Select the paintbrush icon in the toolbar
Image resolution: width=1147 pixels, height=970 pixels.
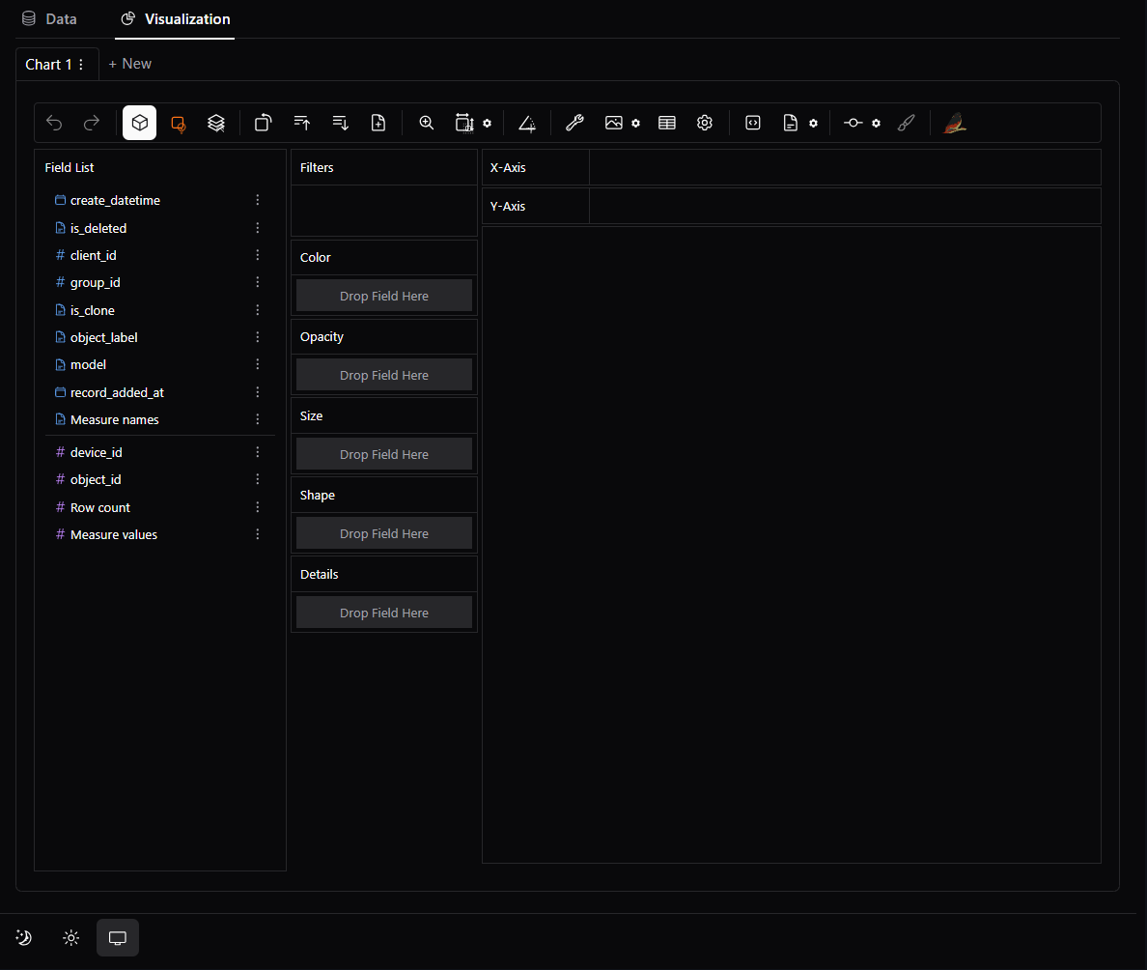pos(906,123)
